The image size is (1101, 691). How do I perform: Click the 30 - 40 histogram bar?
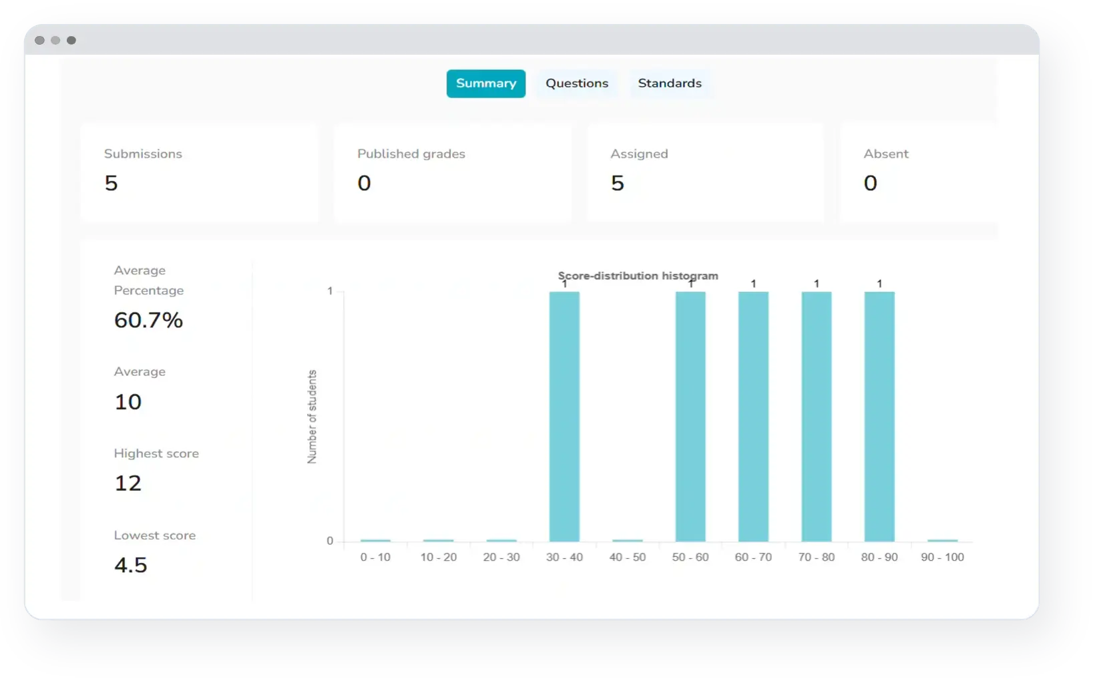pos(564,416)
